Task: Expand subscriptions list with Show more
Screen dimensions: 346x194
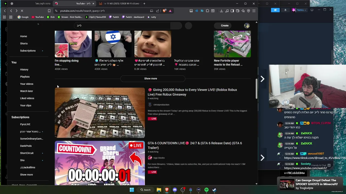Action: pos(26,175)
